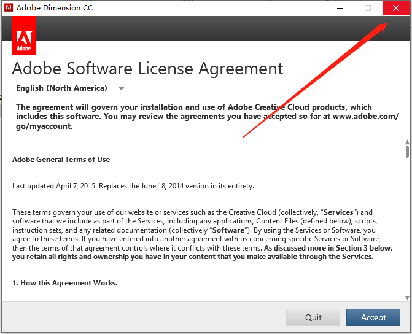The width and height of the screenshot is (412, 334).
Task: Click the Adobe logo in header
Action: click(x=24, y=36)
